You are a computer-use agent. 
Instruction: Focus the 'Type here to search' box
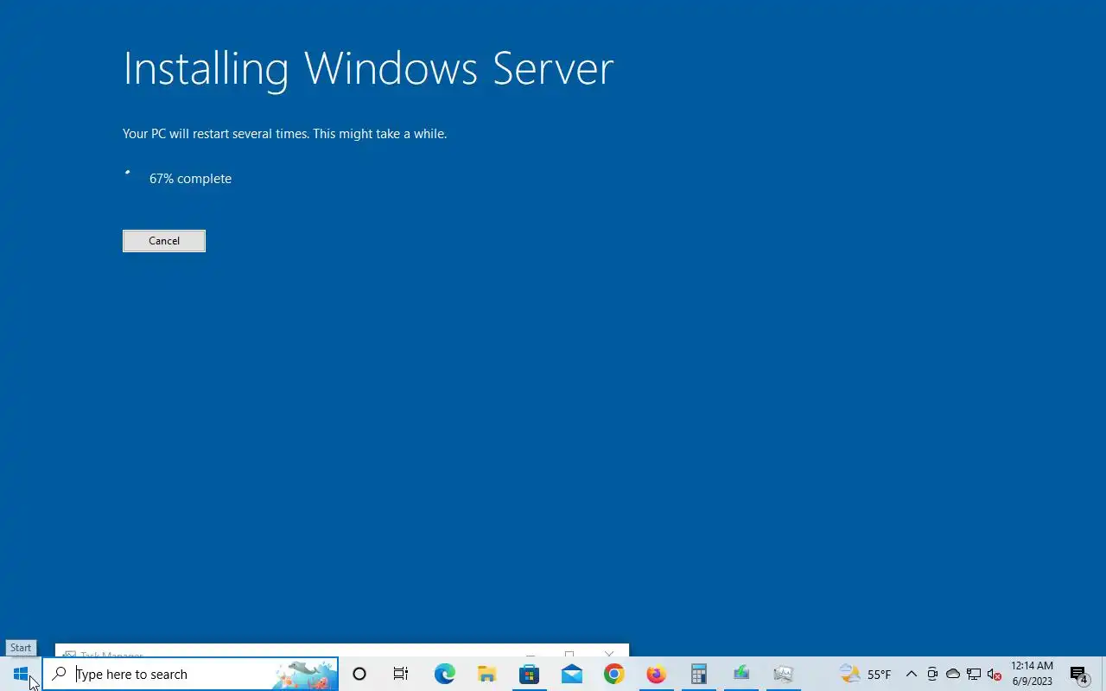(190, 674)
